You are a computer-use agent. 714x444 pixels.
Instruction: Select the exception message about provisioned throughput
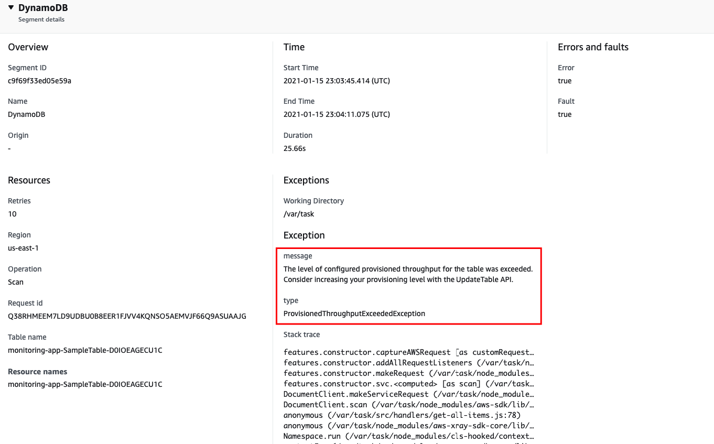tap(408, 274)
